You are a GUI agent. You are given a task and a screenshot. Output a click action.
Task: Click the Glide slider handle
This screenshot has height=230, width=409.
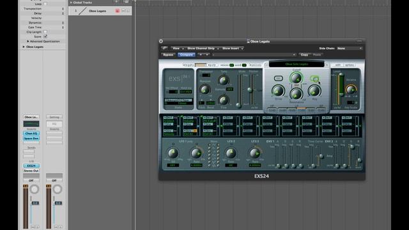(x=238, y=105)
